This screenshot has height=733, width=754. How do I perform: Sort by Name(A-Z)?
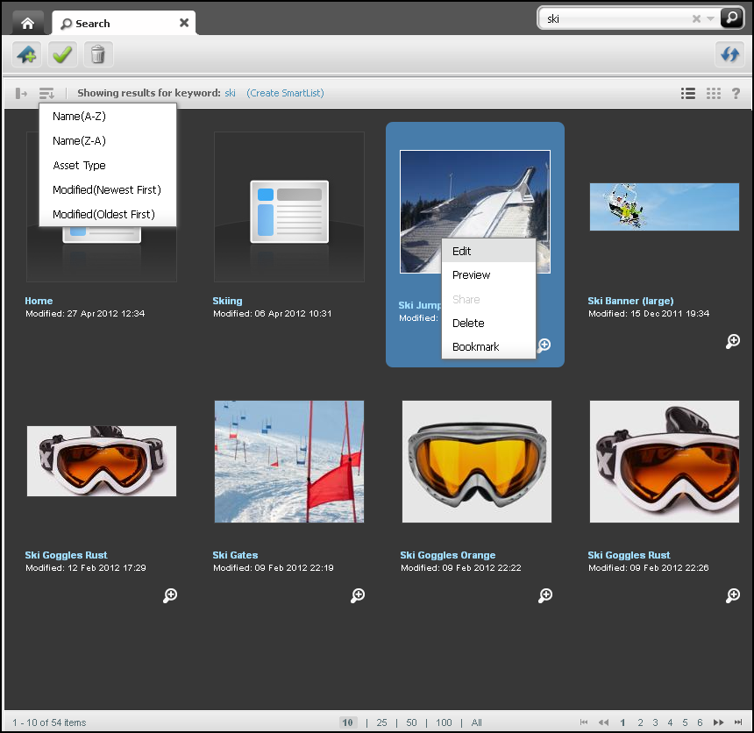pyautogui.click(x=108, y=117)
